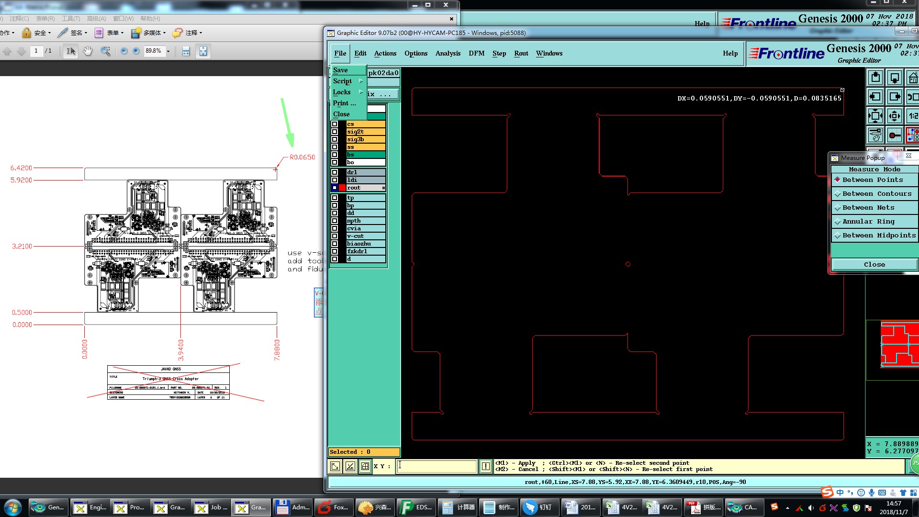
Task: Click the Home view icon
Action: coord(913,78)
